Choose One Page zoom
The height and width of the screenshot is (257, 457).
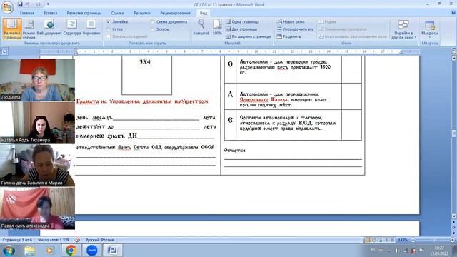pyautogui.click(x=242, y=22)
